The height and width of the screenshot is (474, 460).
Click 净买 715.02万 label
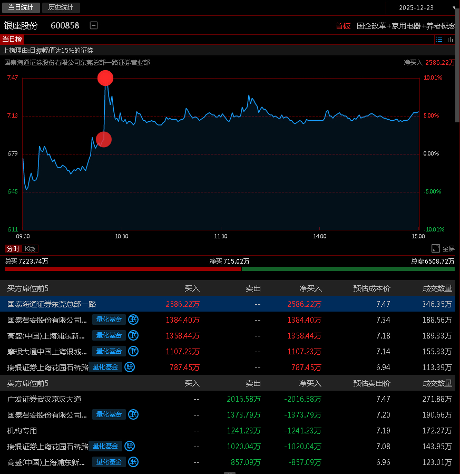coord(229,261)
